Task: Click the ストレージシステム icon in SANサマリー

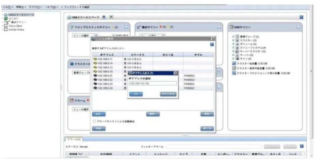Action: tap(237, 48)
